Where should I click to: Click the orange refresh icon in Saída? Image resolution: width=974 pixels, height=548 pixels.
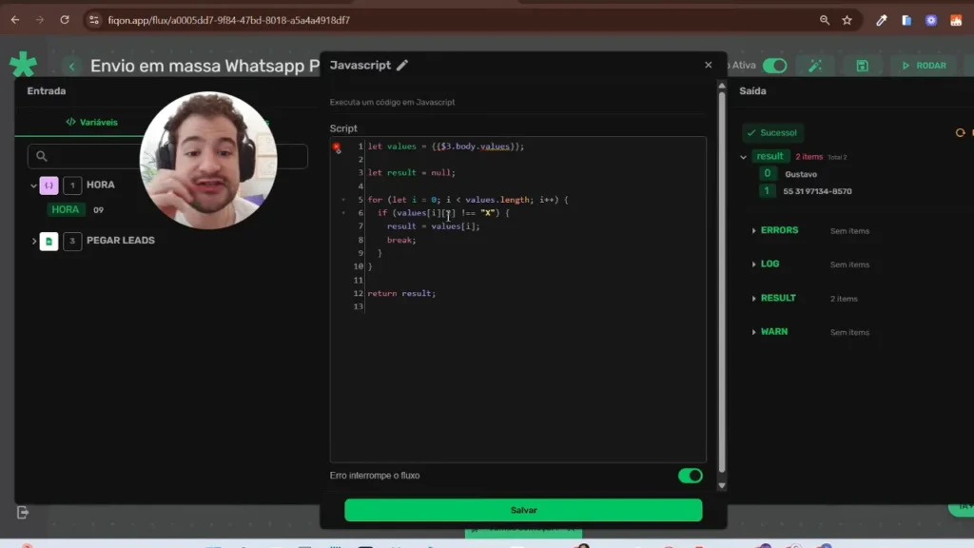coord(960,133)
